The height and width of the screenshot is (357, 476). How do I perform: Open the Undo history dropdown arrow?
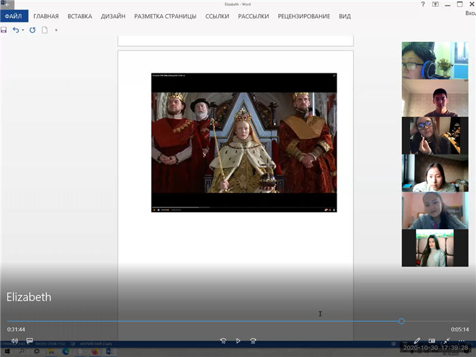click(x=23, y=30)
